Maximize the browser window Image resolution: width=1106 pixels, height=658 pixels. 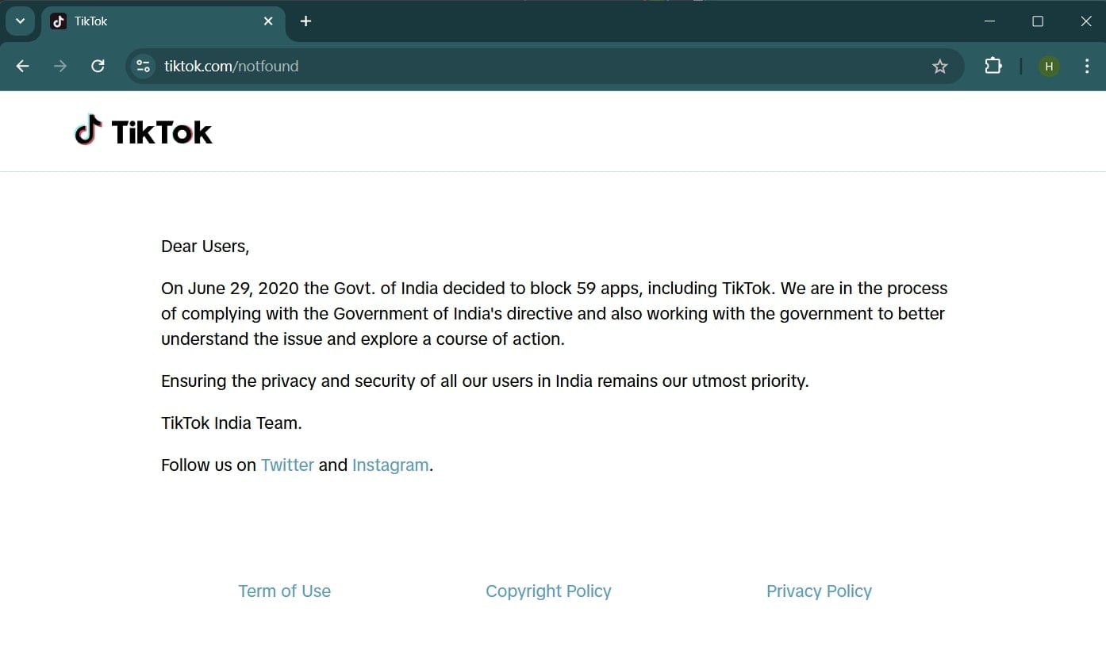coord(1037,21)
